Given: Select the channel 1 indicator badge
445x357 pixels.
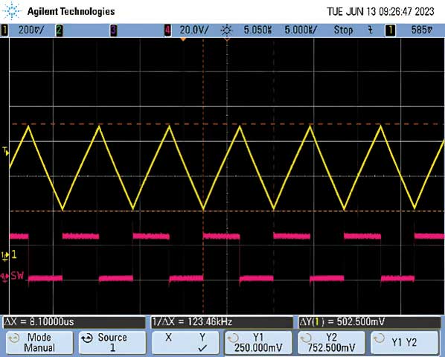Looking at the screenshot, I should click(4, 30).
